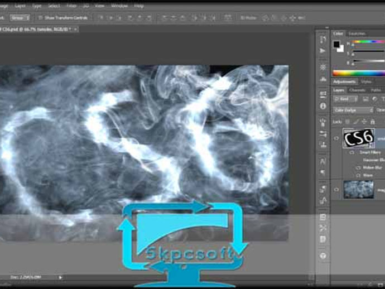Open the Window menu
The image size is (385, 289).
119,6
